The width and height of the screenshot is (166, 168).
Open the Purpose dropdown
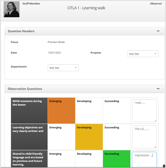point(143,54)
